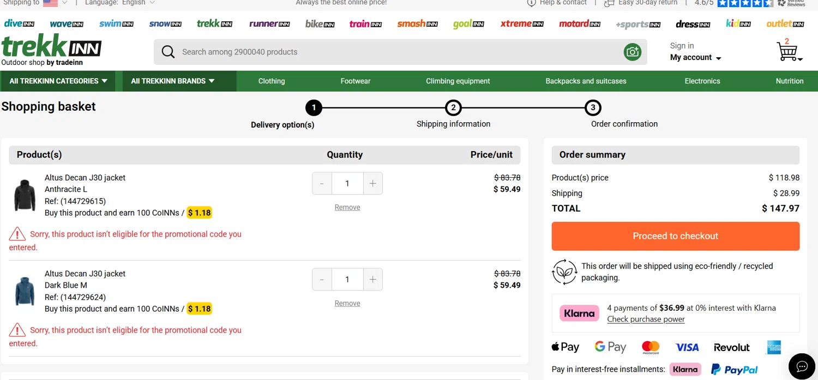Screen dimensions: 818x380
Task: Open the trekkinn store logo in top strip
Action: pyautogui.click(x=215, y=23)
